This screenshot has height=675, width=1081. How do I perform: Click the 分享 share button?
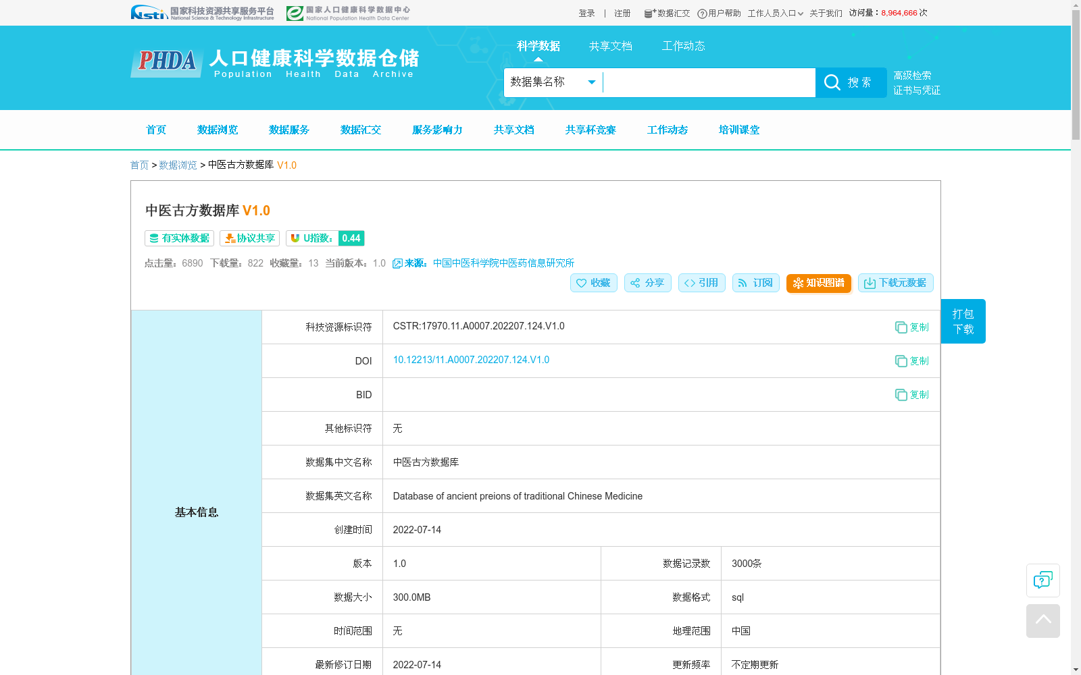coord(647,283)
